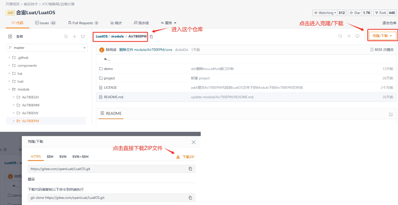Go to LuatOS root in breadcrumb

(x=101, y=36)
